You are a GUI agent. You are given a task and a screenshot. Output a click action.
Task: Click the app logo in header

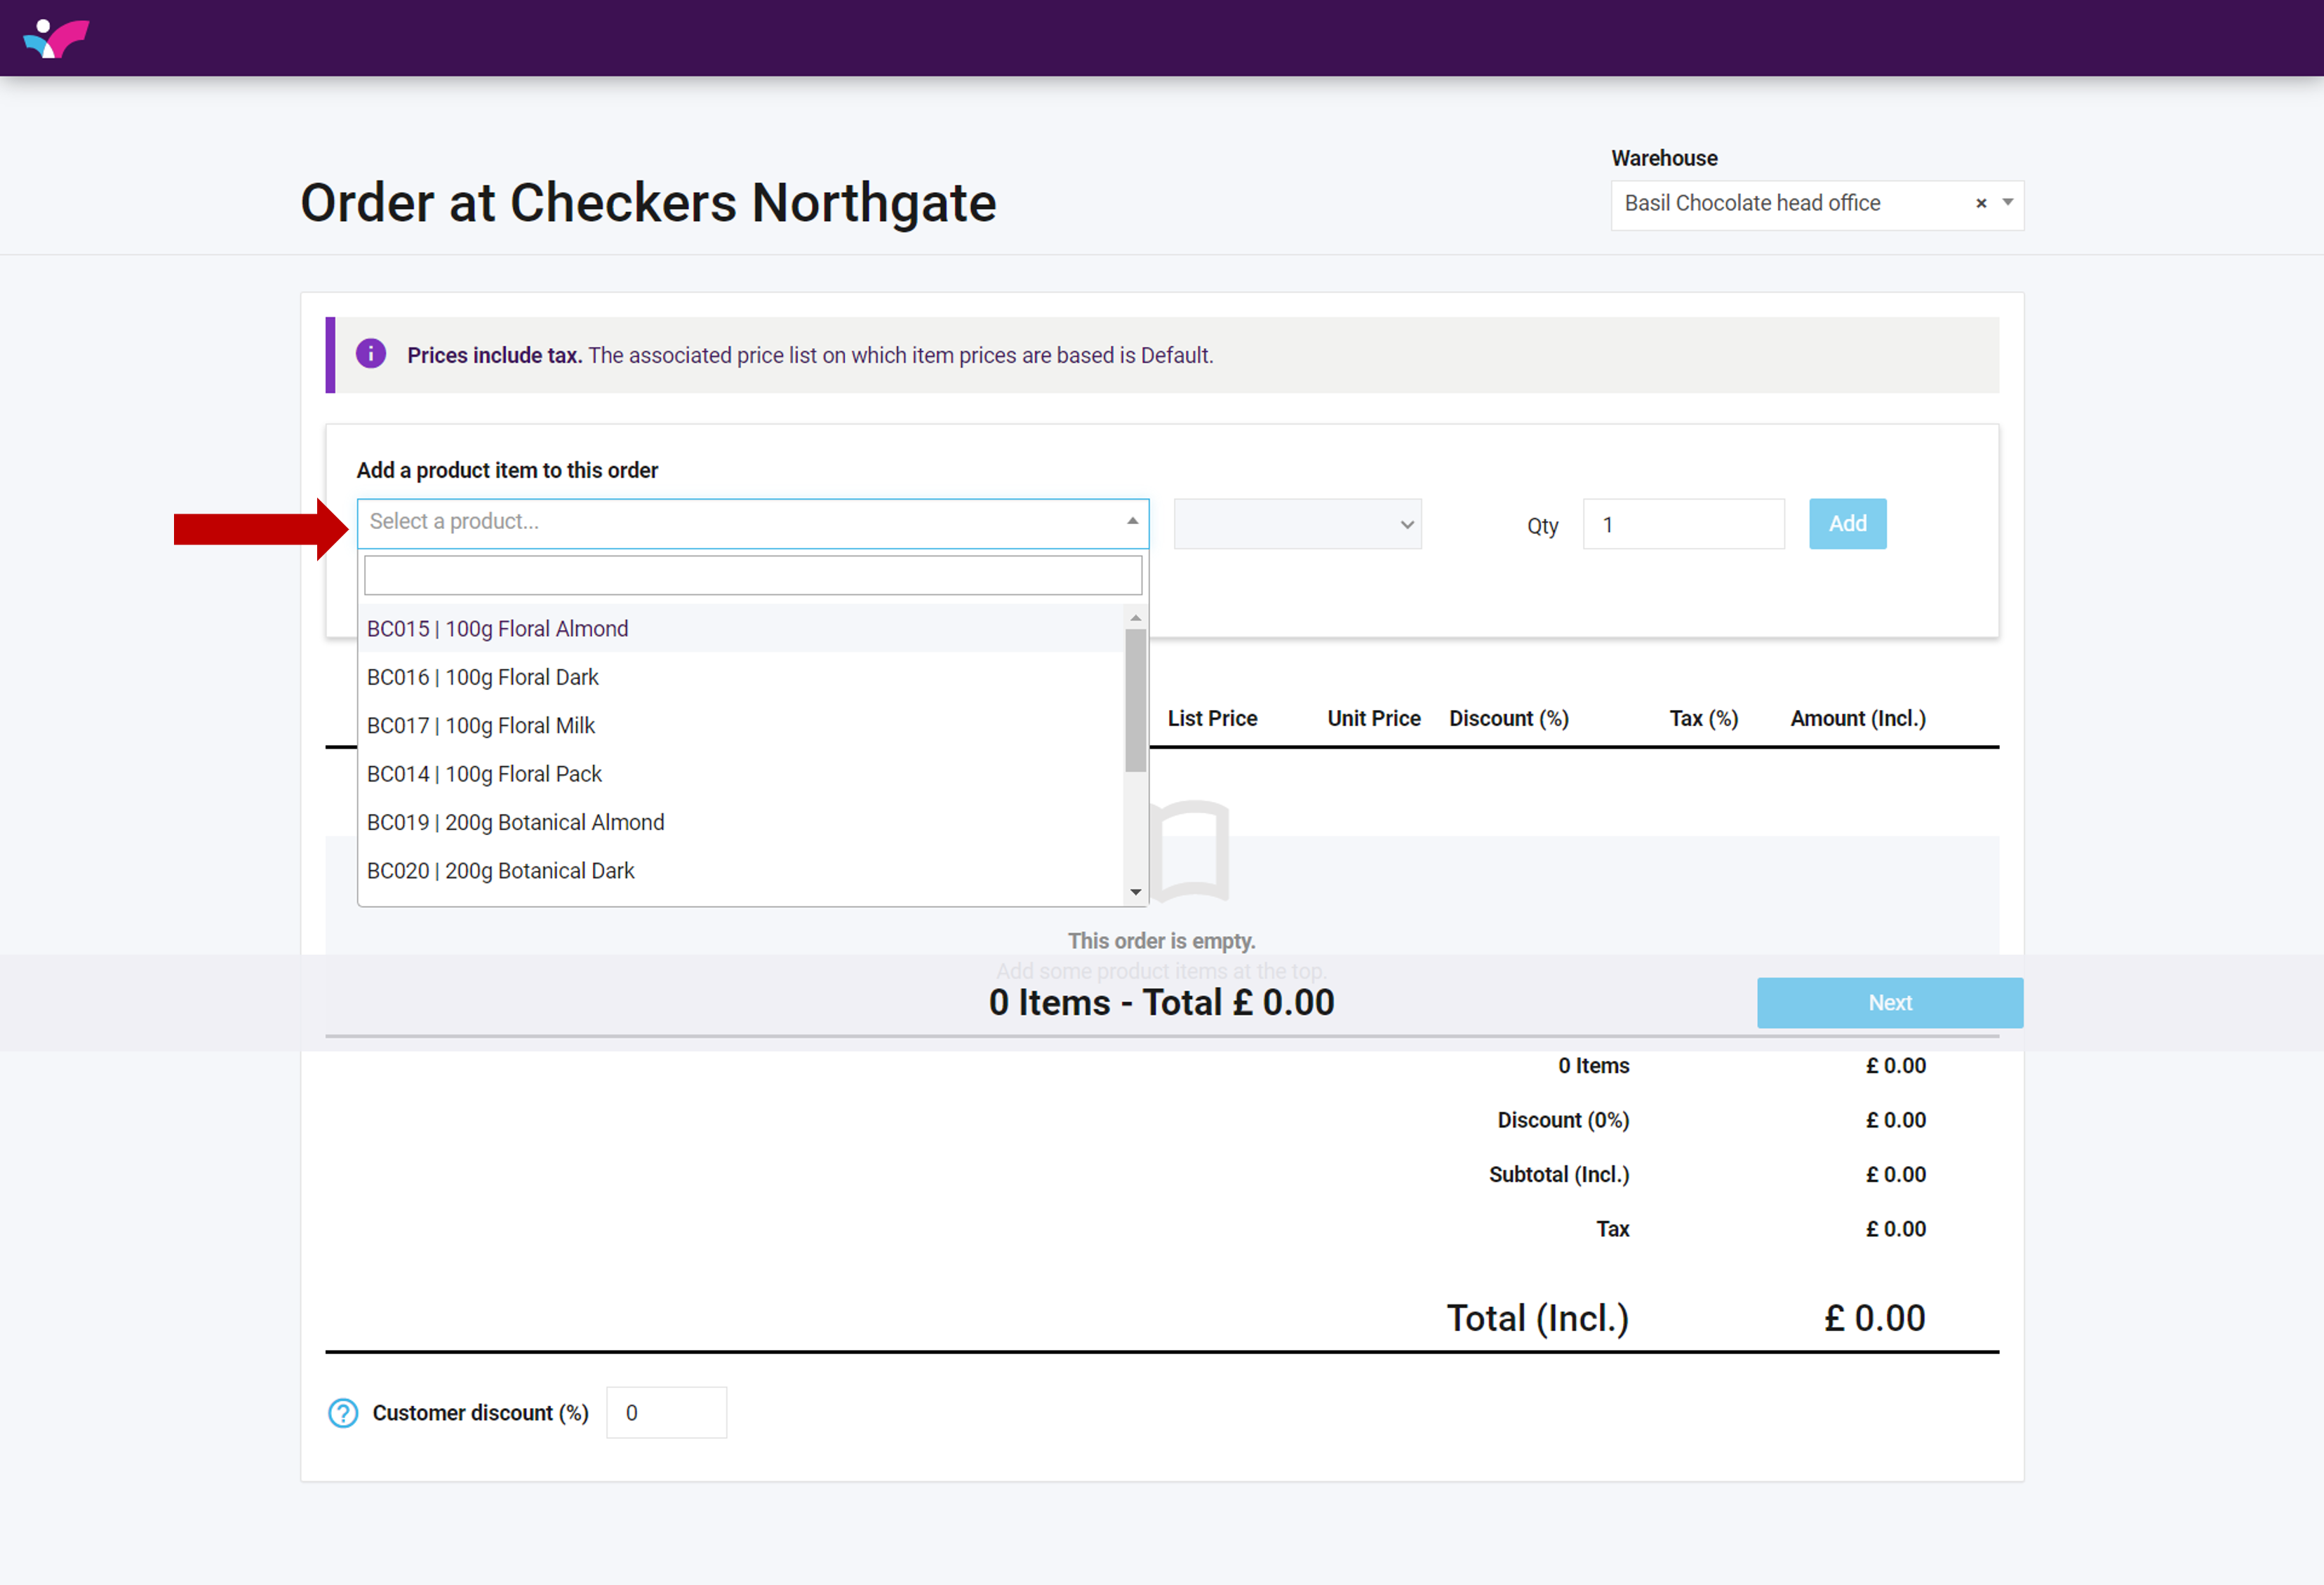pos(56,38)
